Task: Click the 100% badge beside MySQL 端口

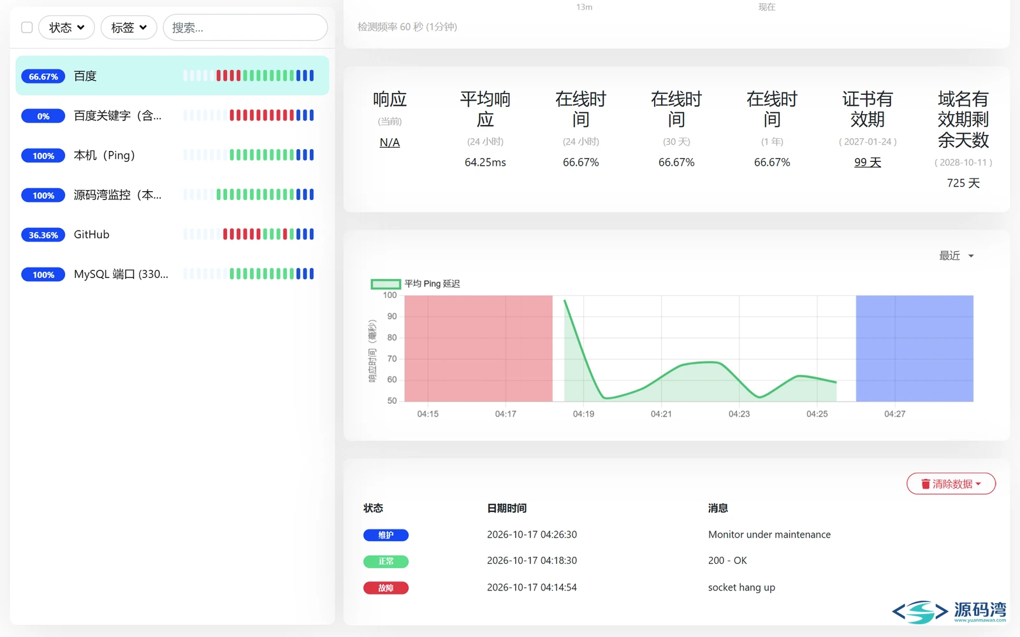Action: tap(43, 275)
